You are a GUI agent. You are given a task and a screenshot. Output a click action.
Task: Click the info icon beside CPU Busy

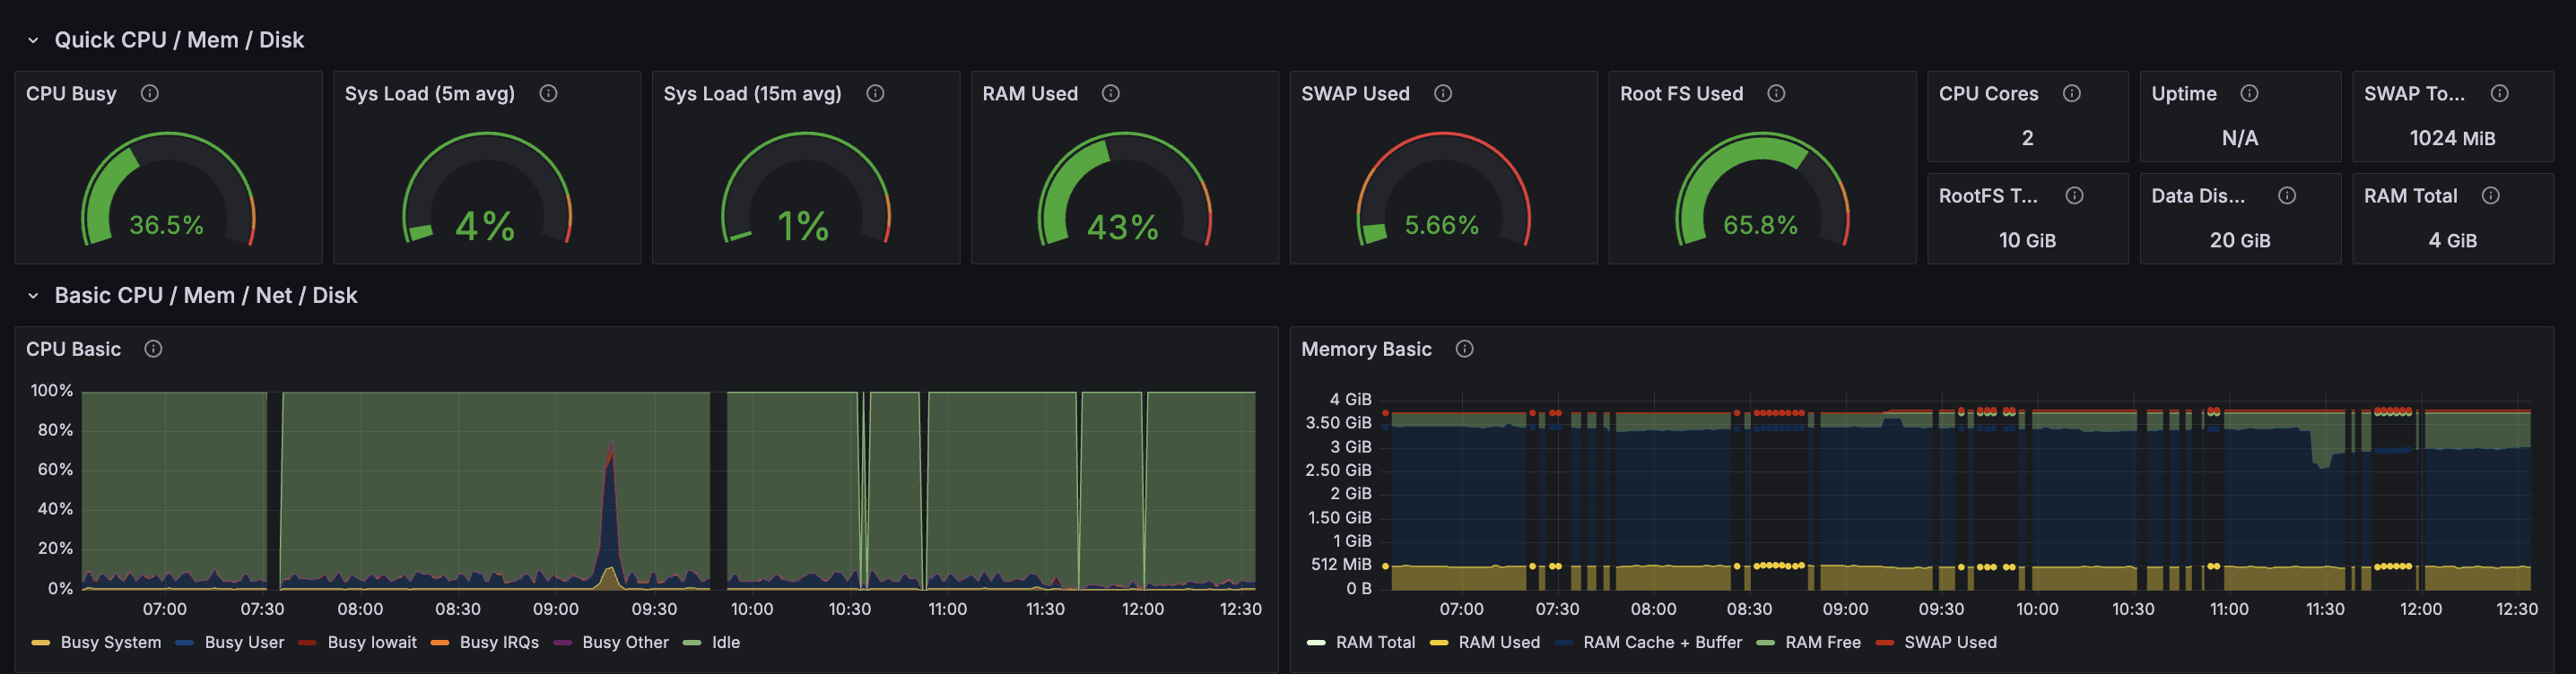[x=150, y=93]
